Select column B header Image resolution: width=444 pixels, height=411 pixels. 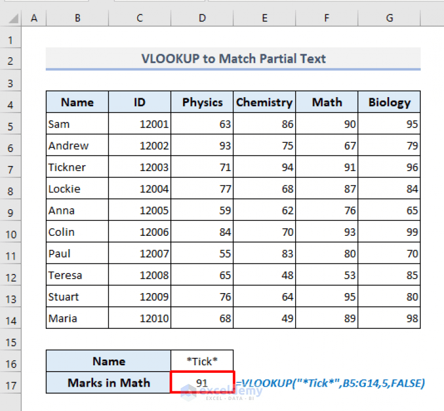coord(78,18)
